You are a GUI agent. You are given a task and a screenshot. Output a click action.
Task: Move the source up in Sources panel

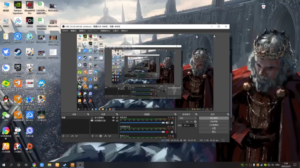pos(105,136)
